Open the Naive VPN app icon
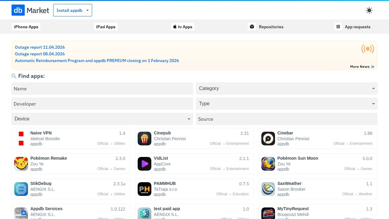This screenshot has height=219, width=389. [21, 138]
